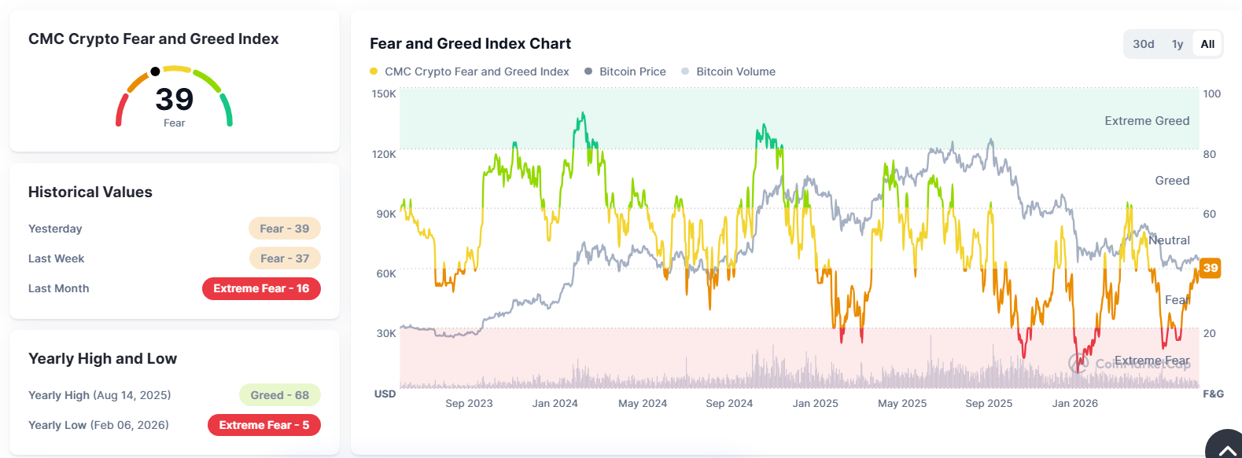The width and height of the screenshot is (1242, 458).
Task: Toggle Bitcoin Volume series visibility
Action: [x=728, y=71]
